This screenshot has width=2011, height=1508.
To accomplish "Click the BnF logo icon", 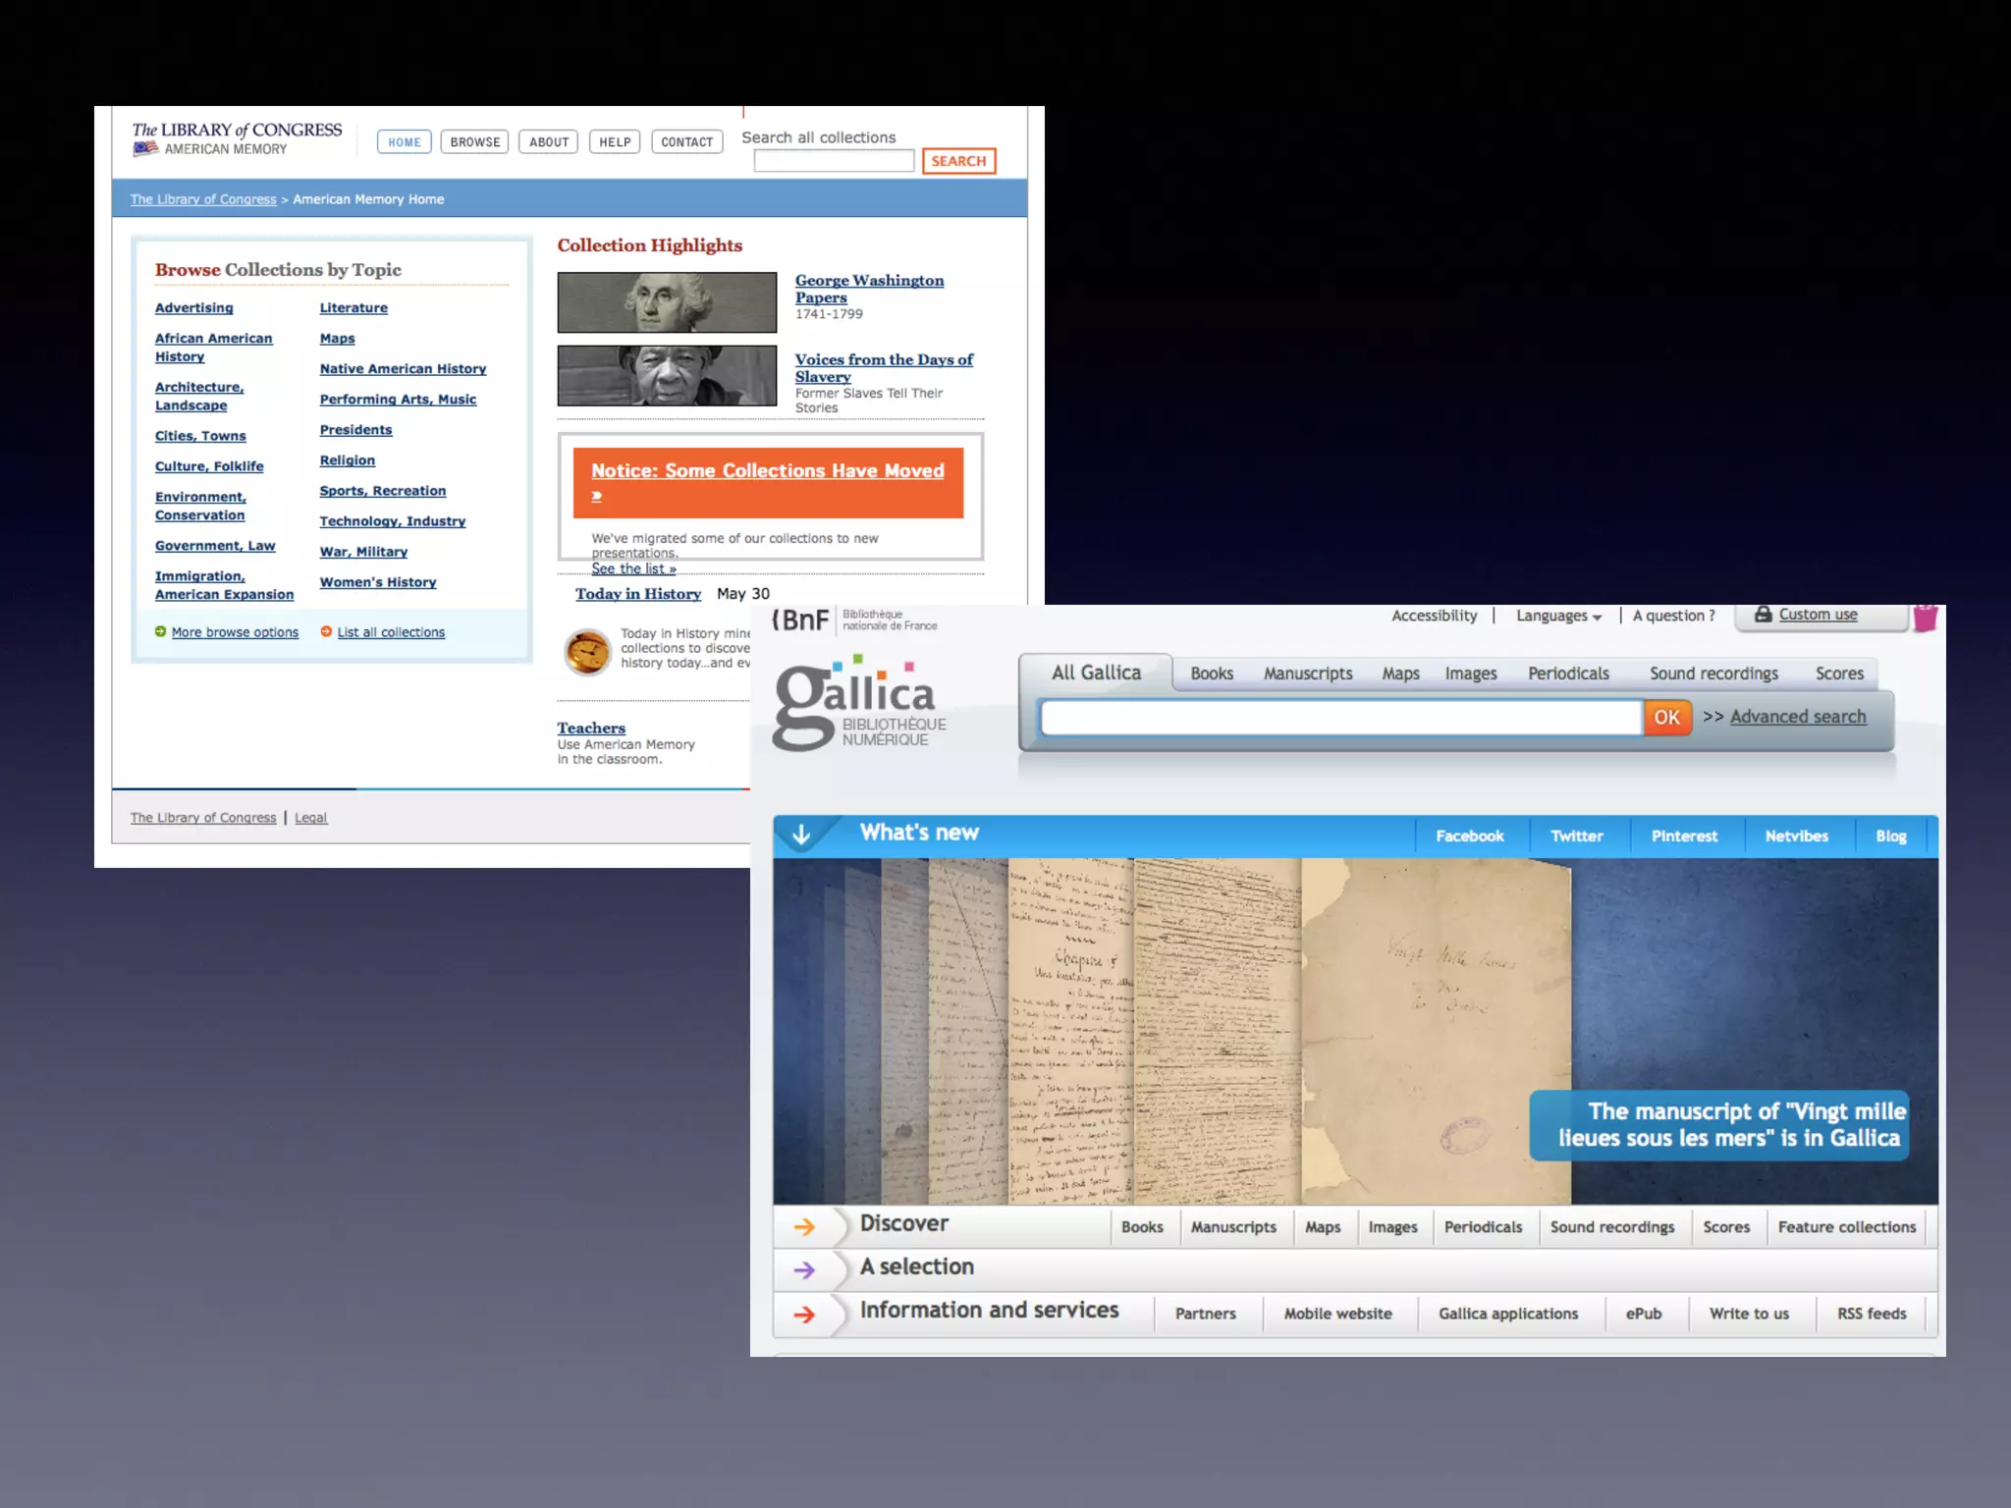I will 801,619.
